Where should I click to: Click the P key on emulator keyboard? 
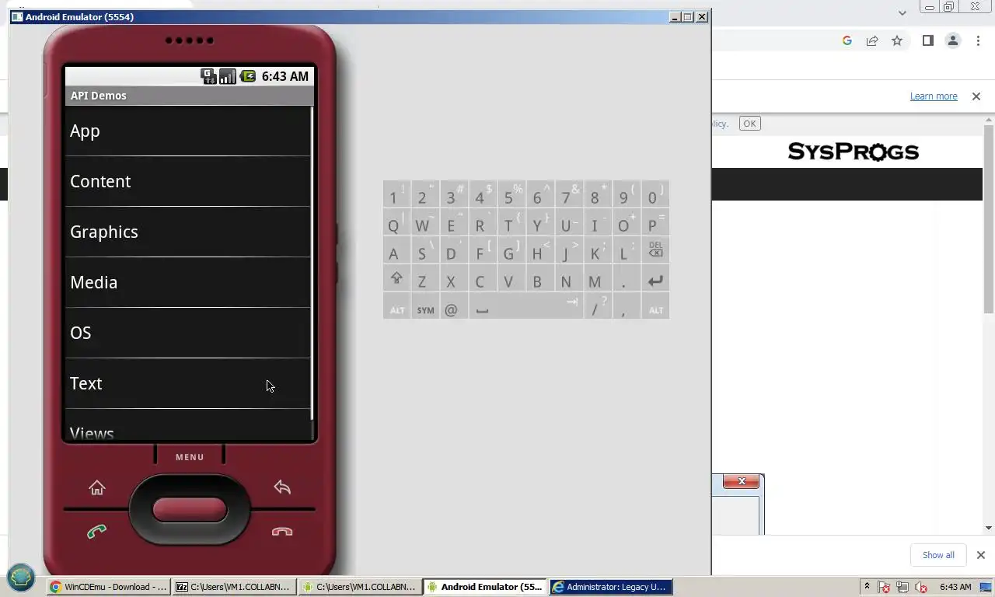coord(655,222)
